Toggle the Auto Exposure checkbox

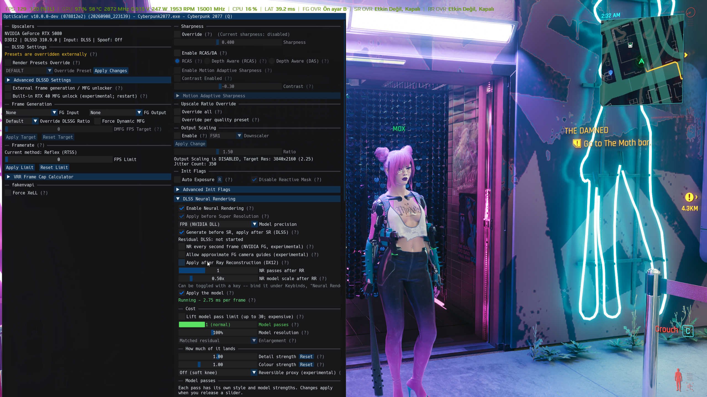click(177, 179)
